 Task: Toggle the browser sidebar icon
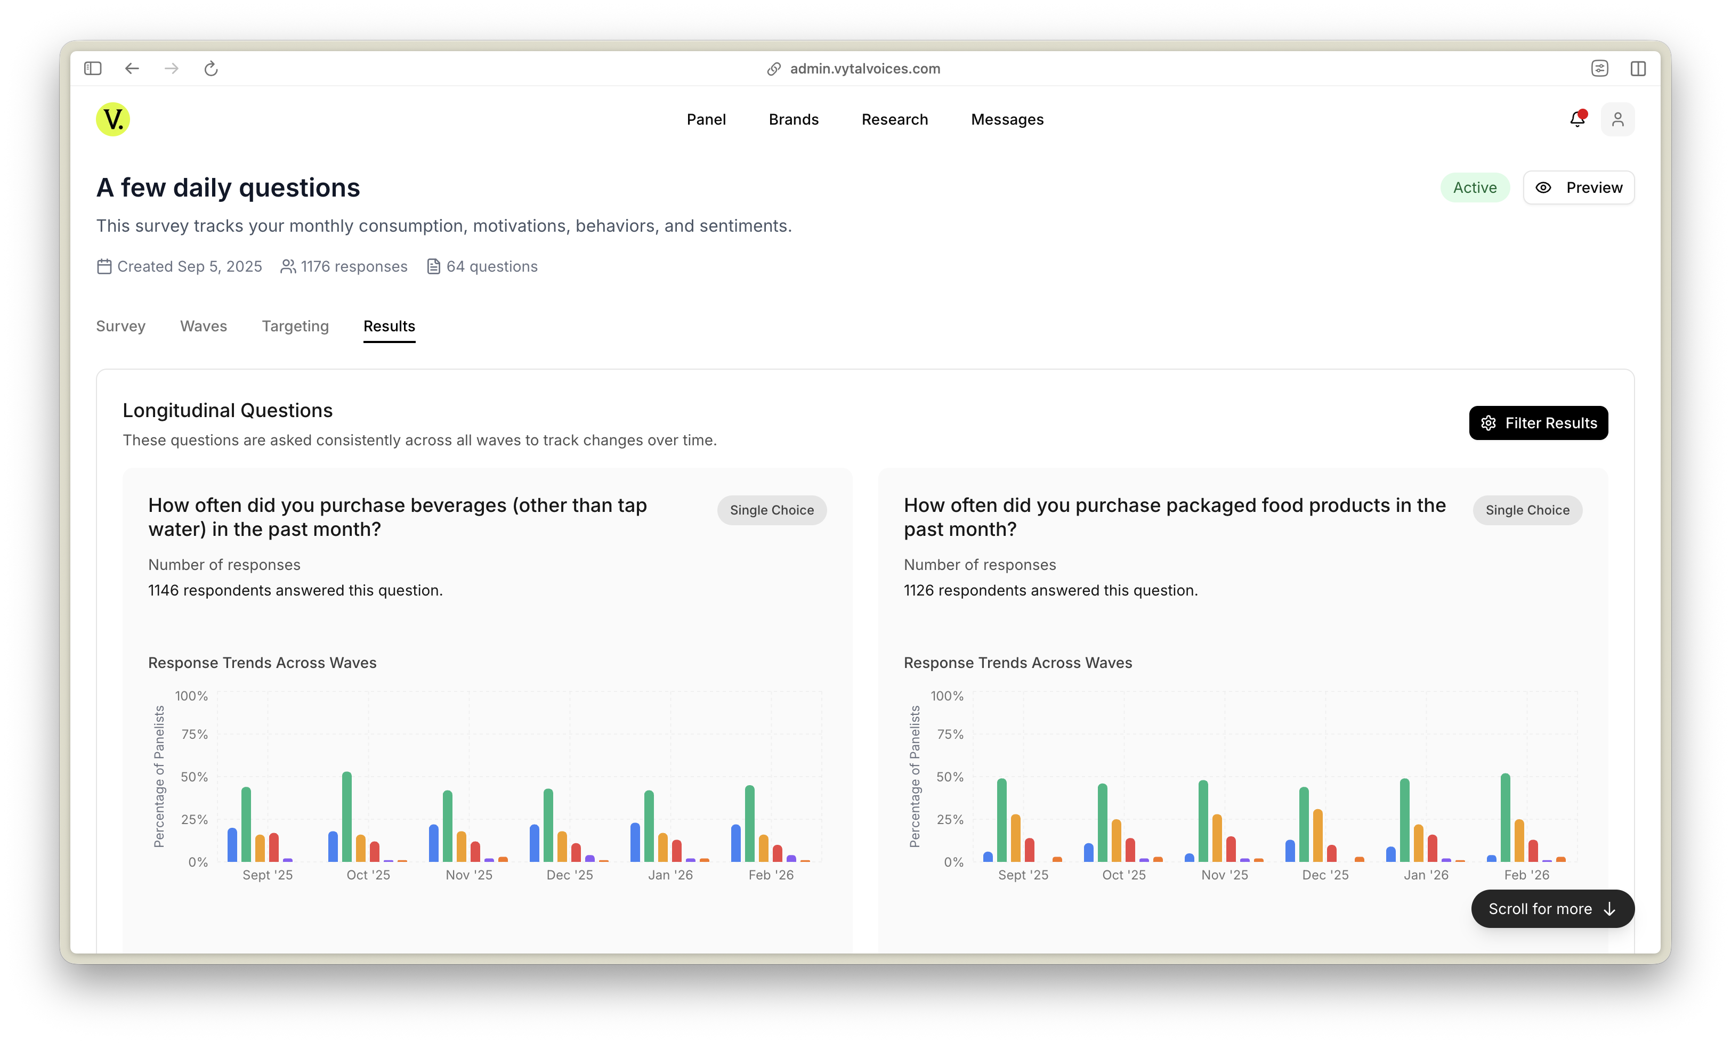pos(93,68)
